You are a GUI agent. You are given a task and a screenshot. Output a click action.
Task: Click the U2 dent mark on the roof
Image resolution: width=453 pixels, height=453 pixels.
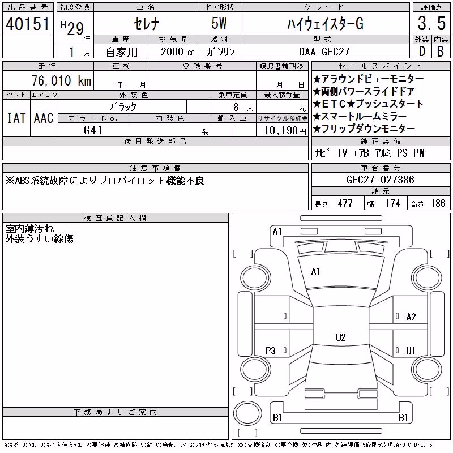coord(341,337)
